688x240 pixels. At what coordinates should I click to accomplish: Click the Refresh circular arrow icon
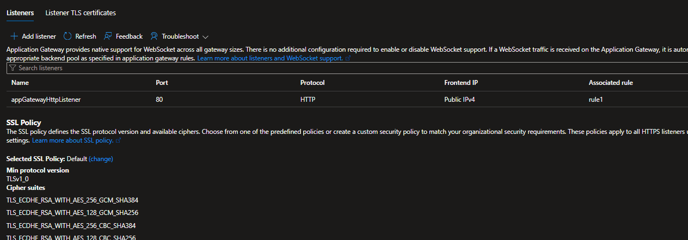pos(67,36)
